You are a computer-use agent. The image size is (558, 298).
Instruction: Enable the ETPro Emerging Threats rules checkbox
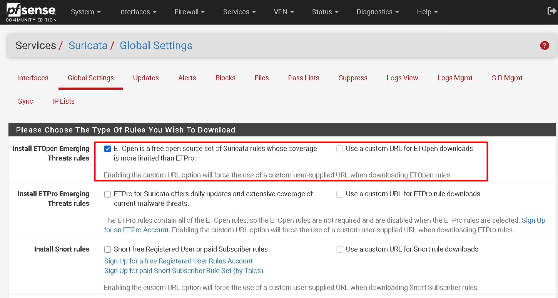(x=107, y=194)
